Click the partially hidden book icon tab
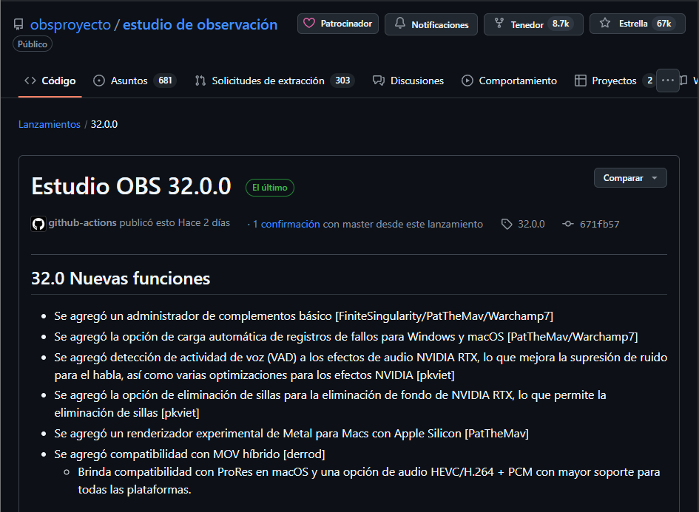Viewport: 699px width, 512px height. [683, 81]
